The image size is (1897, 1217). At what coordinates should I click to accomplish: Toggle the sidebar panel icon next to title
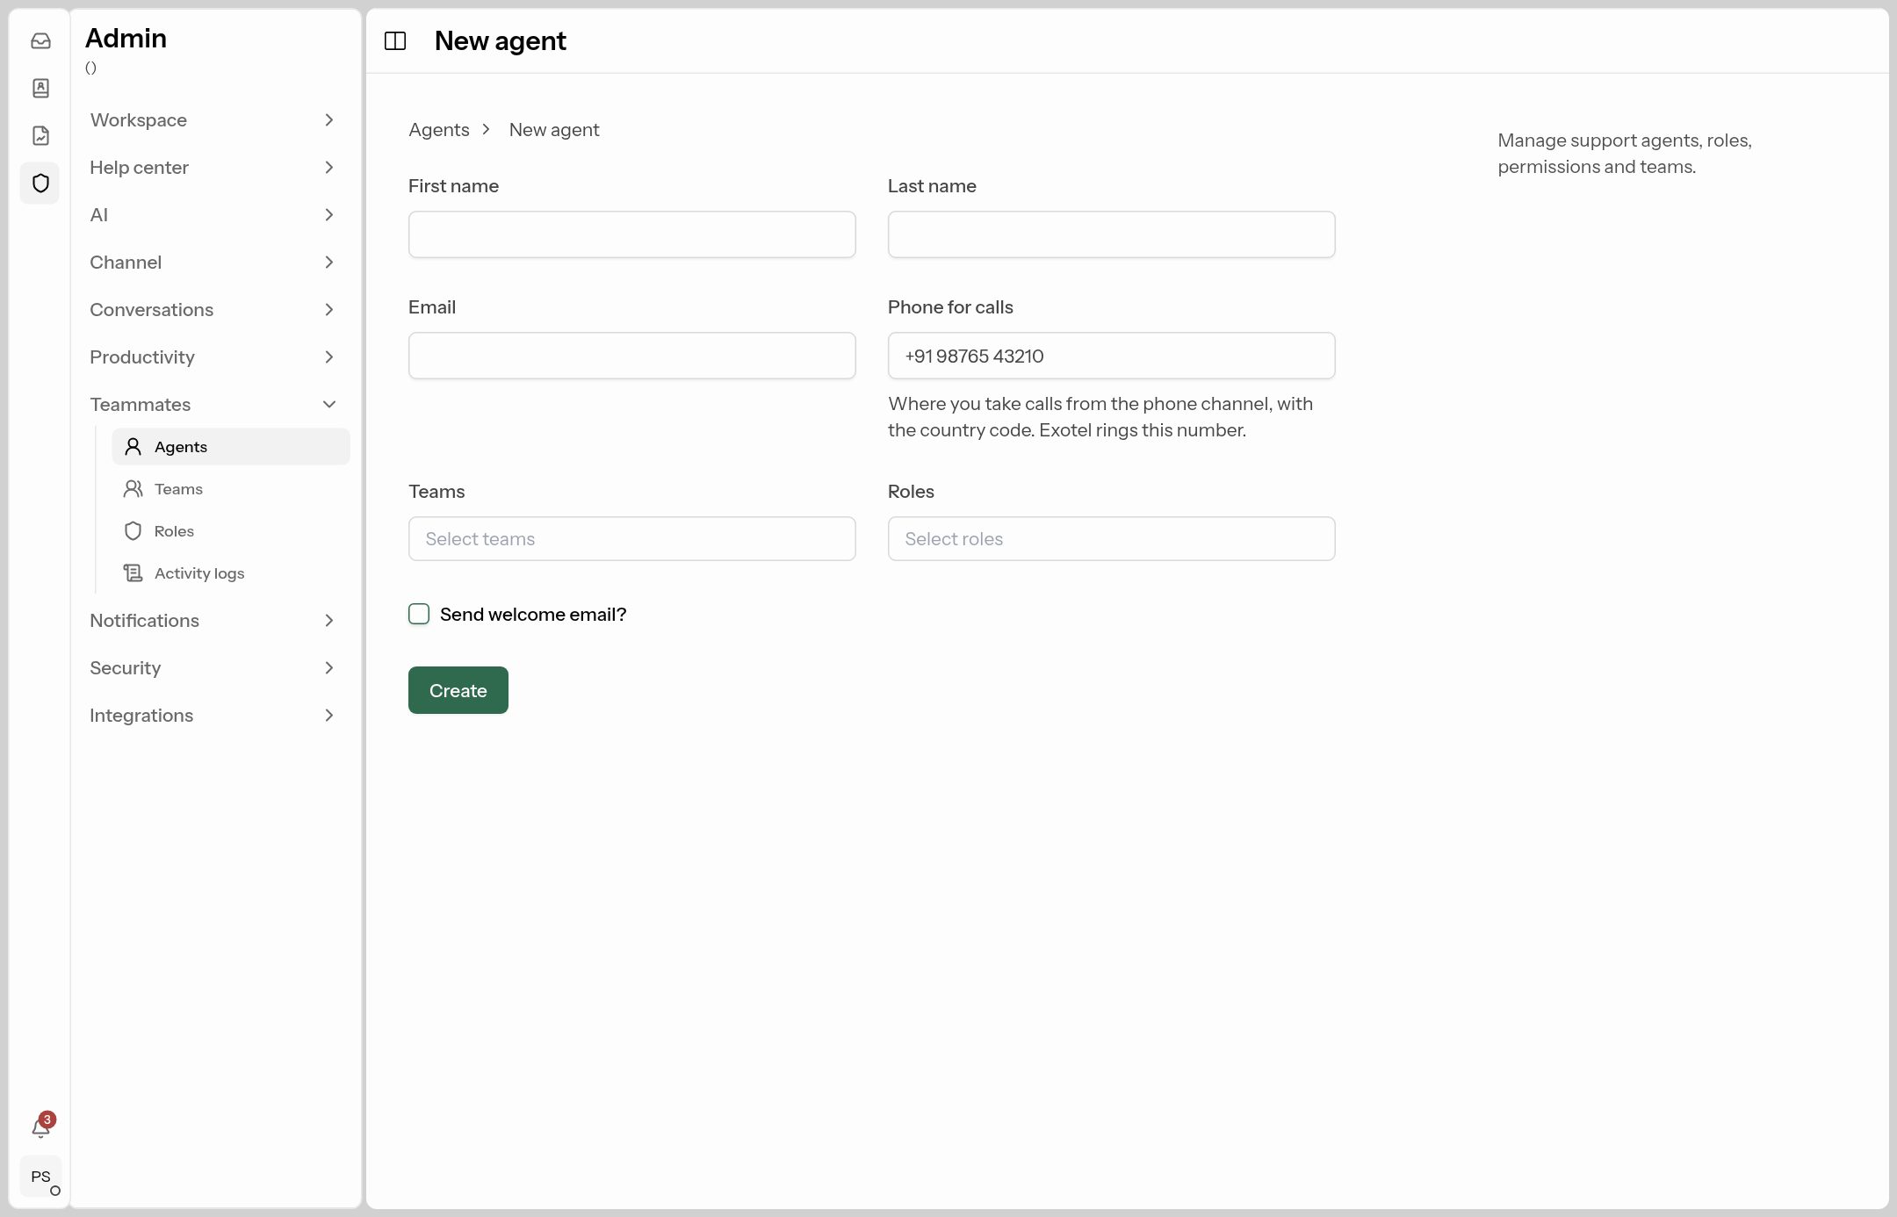tap(395, 41)
